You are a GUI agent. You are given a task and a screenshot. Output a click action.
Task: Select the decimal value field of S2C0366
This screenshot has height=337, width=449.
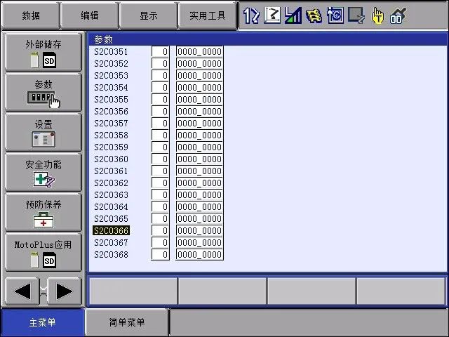click(x=161, y=231)
